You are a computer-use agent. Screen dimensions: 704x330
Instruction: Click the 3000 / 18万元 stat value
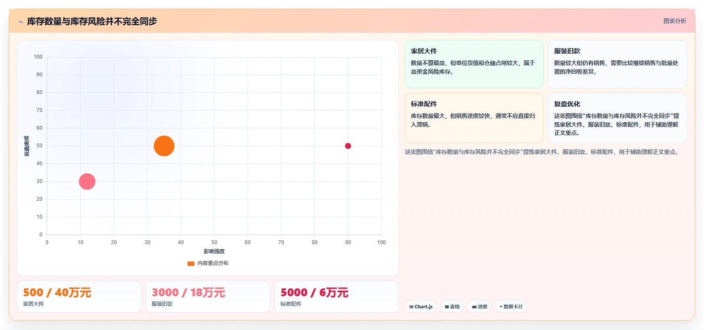188,293
